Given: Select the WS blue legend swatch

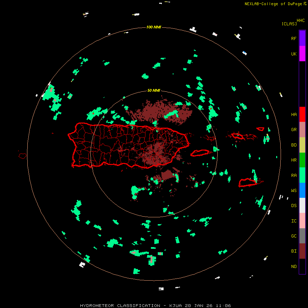Looking at the screenshot, I should [x=302, y=190].
